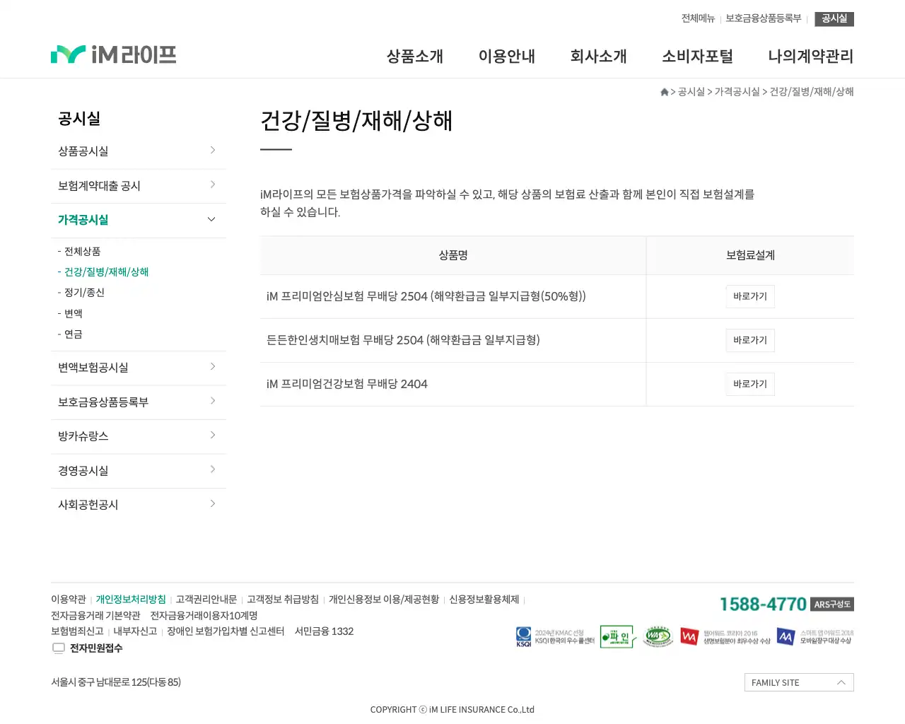Click the home icon in the breadcrumb
Screen dimensions: 905x724
[665, 92]
